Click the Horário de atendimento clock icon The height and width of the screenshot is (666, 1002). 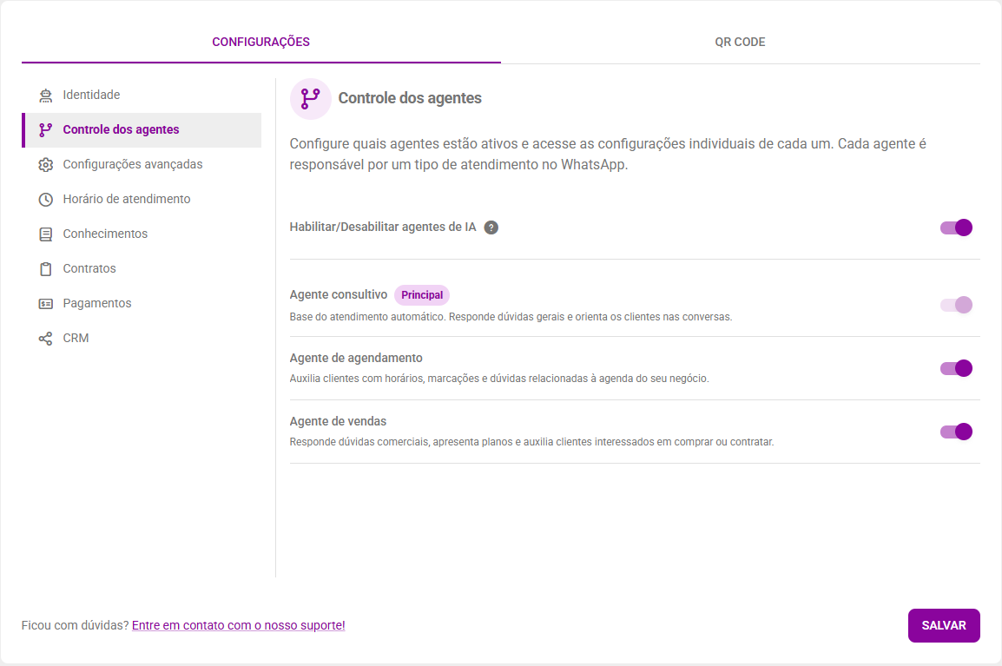[x=45, y=200]
